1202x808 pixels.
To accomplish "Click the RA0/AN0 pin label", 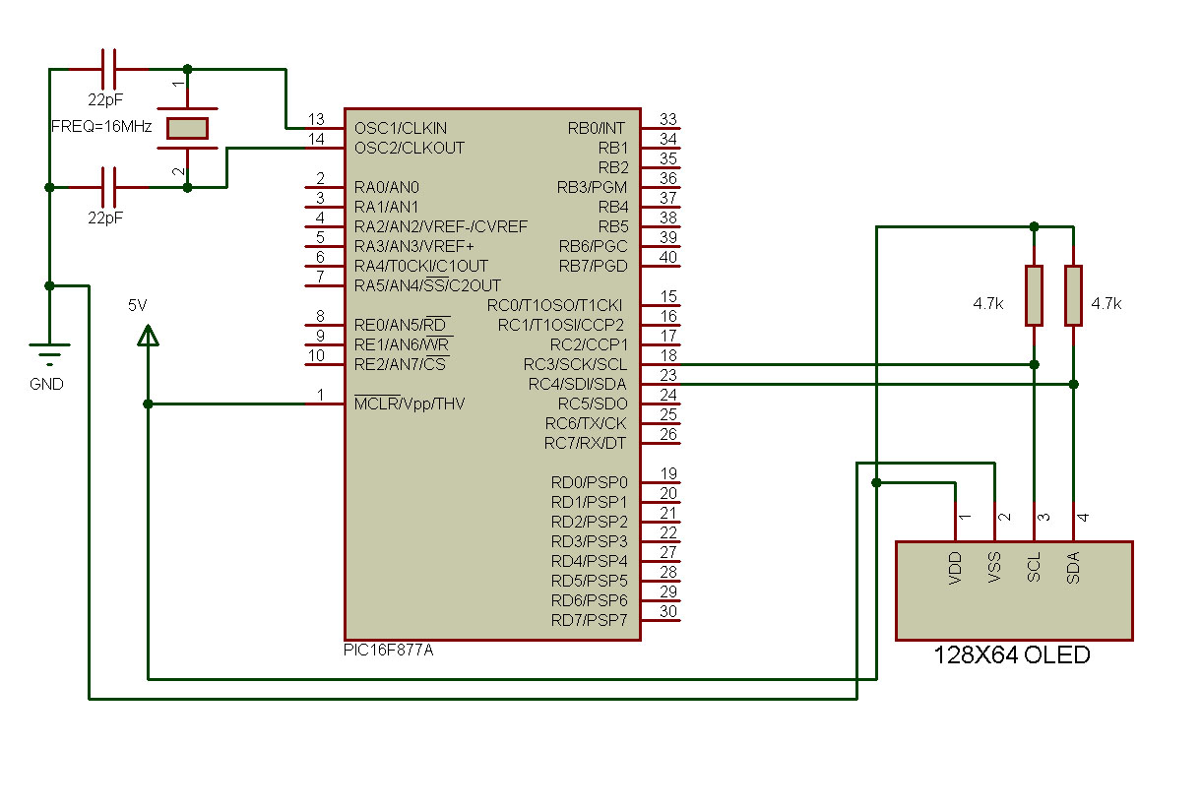I will pos(386,187).
